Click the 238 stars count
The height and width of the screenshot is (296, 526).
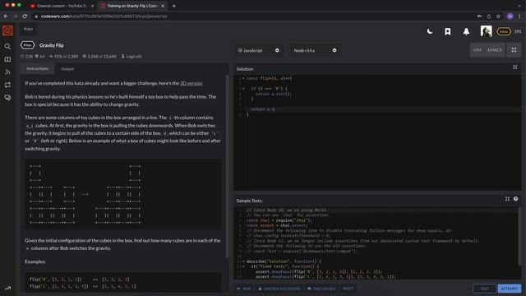[x=27, y=57]
